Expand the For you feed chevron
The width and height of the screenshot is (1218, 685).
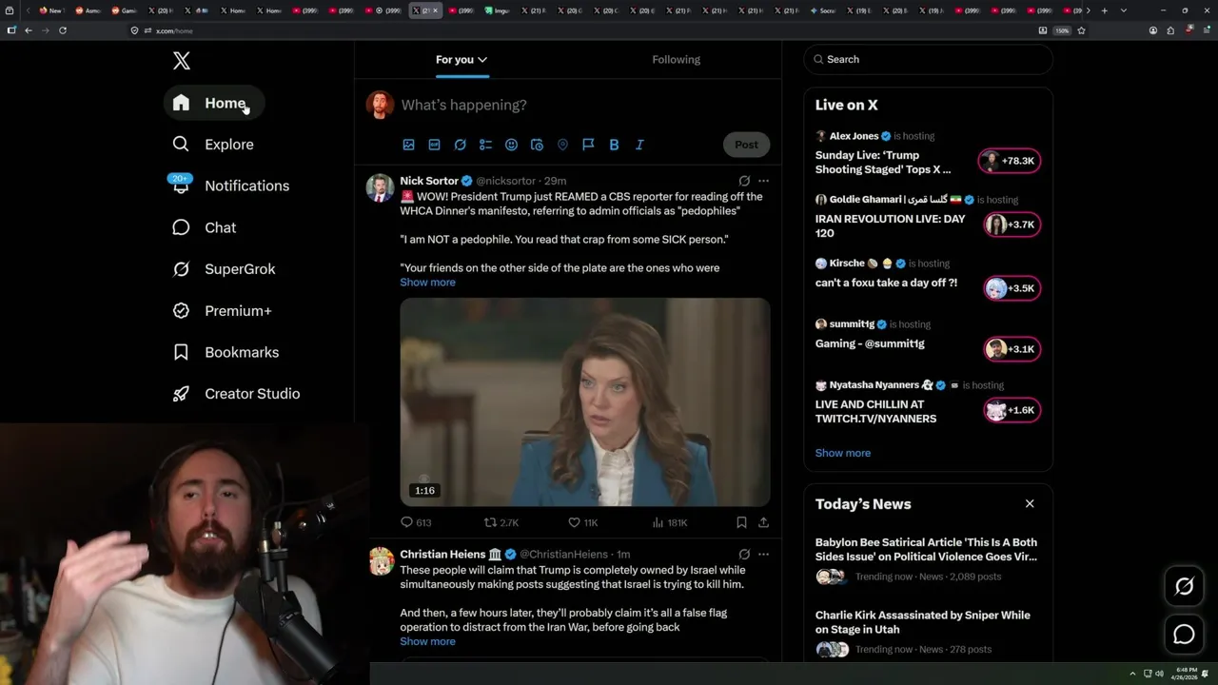click(x=482, y=59)
